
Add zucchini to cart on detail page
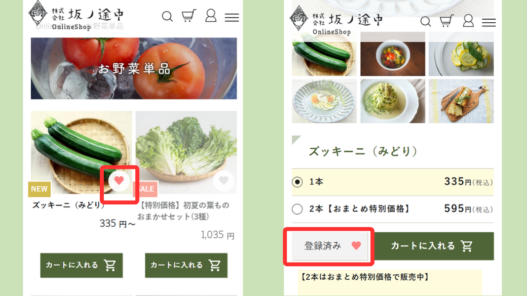coord(433,246)
